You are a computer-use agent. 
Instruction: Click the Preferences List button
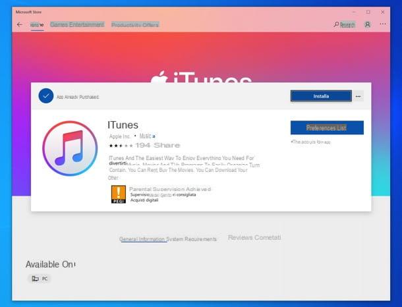[327, 128]
